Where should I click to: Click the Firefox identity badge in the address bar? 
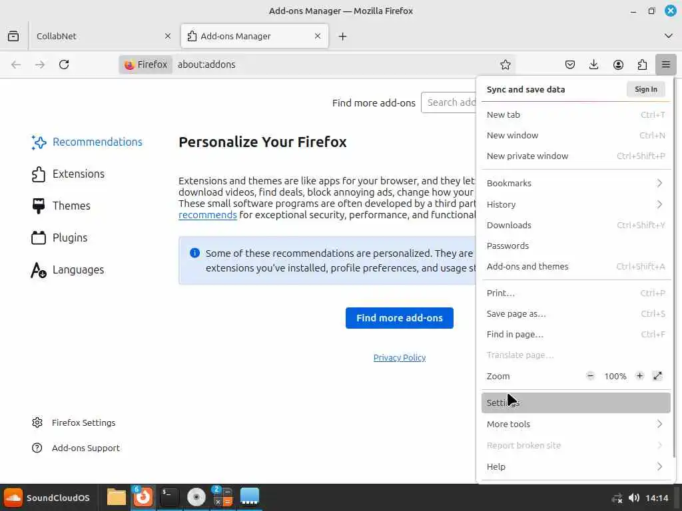click(x=146, y=65)
